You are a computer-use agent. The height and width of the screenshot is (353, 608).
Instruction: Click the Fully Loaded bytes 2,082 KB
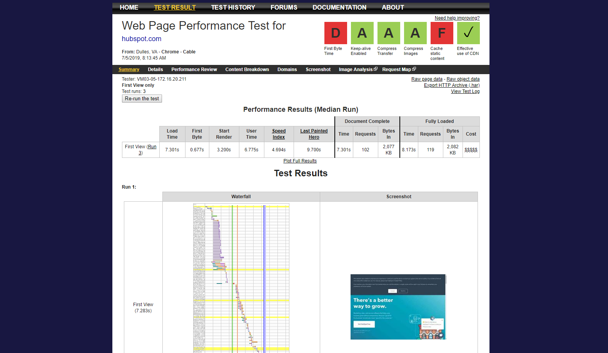coord(453,150)
